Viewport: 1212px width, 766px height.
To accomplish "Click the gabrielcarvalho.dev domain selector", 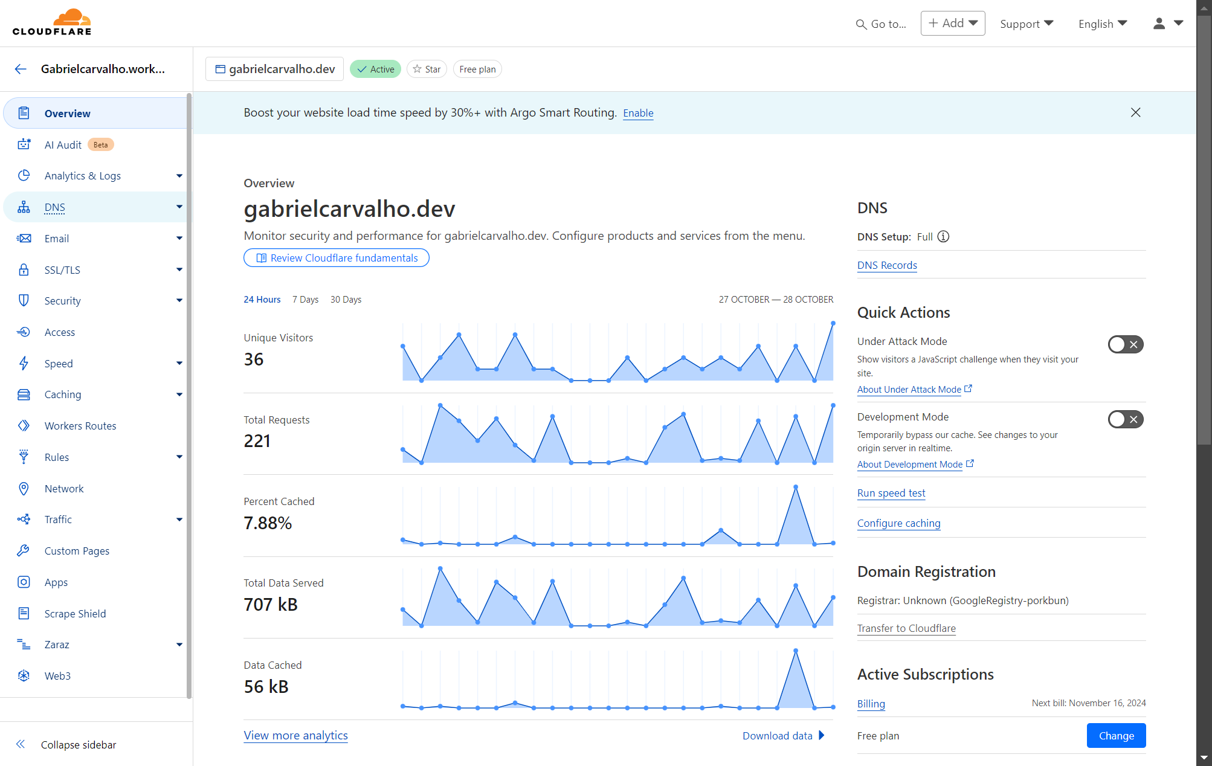I will click(x=275, y=69).
